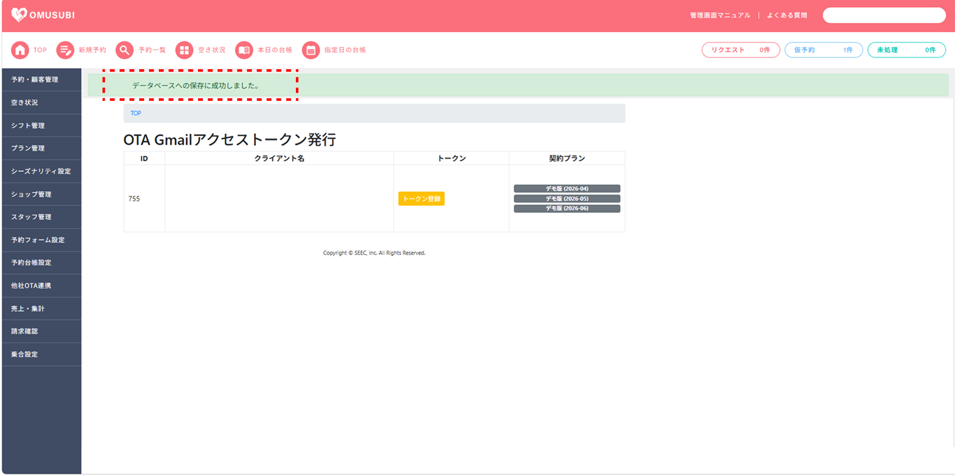Open スタッフ管理 sidebar menu

pyautogui.click(x=42, y=217)
